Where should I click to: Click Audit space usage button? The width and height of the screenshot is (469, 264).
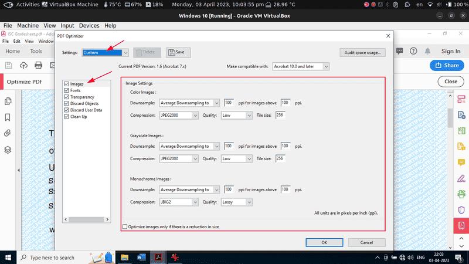pos(362,53)
